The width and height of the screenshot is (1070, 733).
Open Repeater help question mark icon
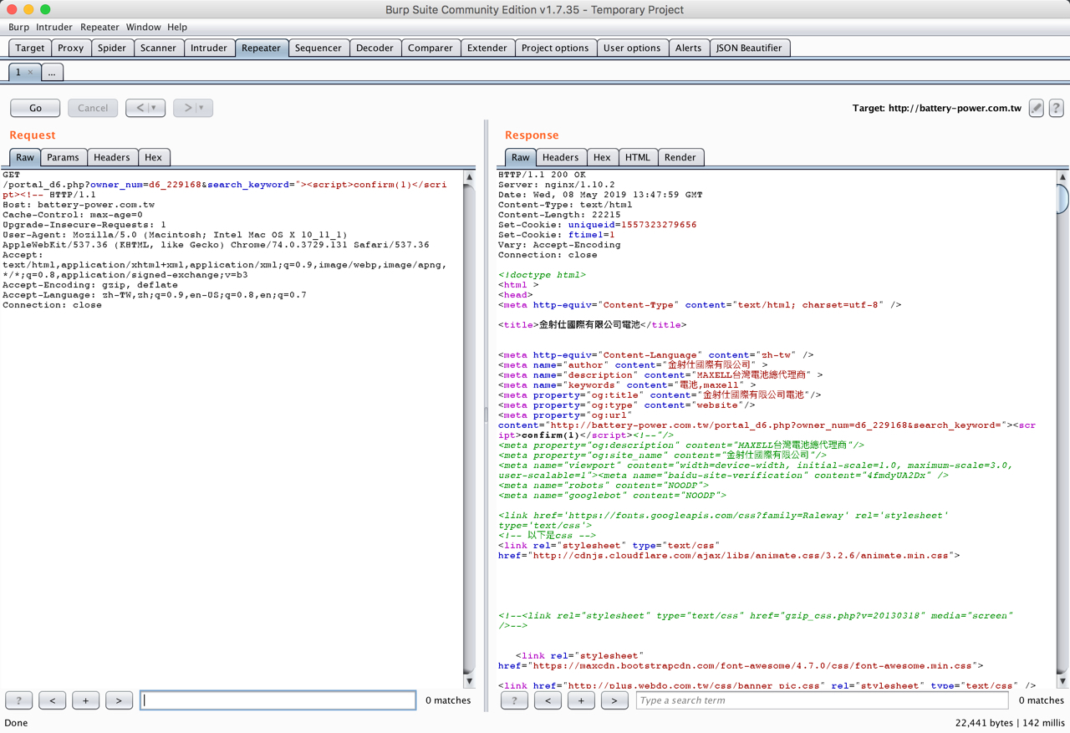[x=1056, y=108]
